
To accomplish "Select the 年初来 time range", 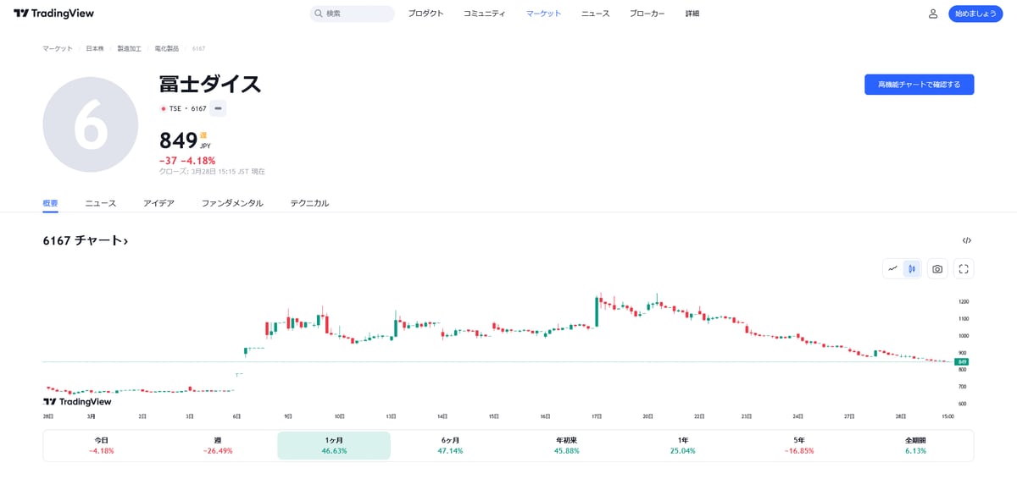I will click(x=567, y=445).
